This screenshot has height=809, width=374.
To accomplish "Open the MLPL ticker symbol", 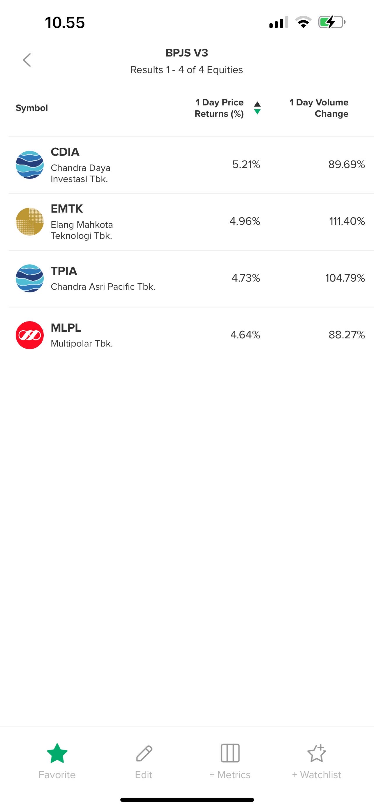I will (66, 328).
